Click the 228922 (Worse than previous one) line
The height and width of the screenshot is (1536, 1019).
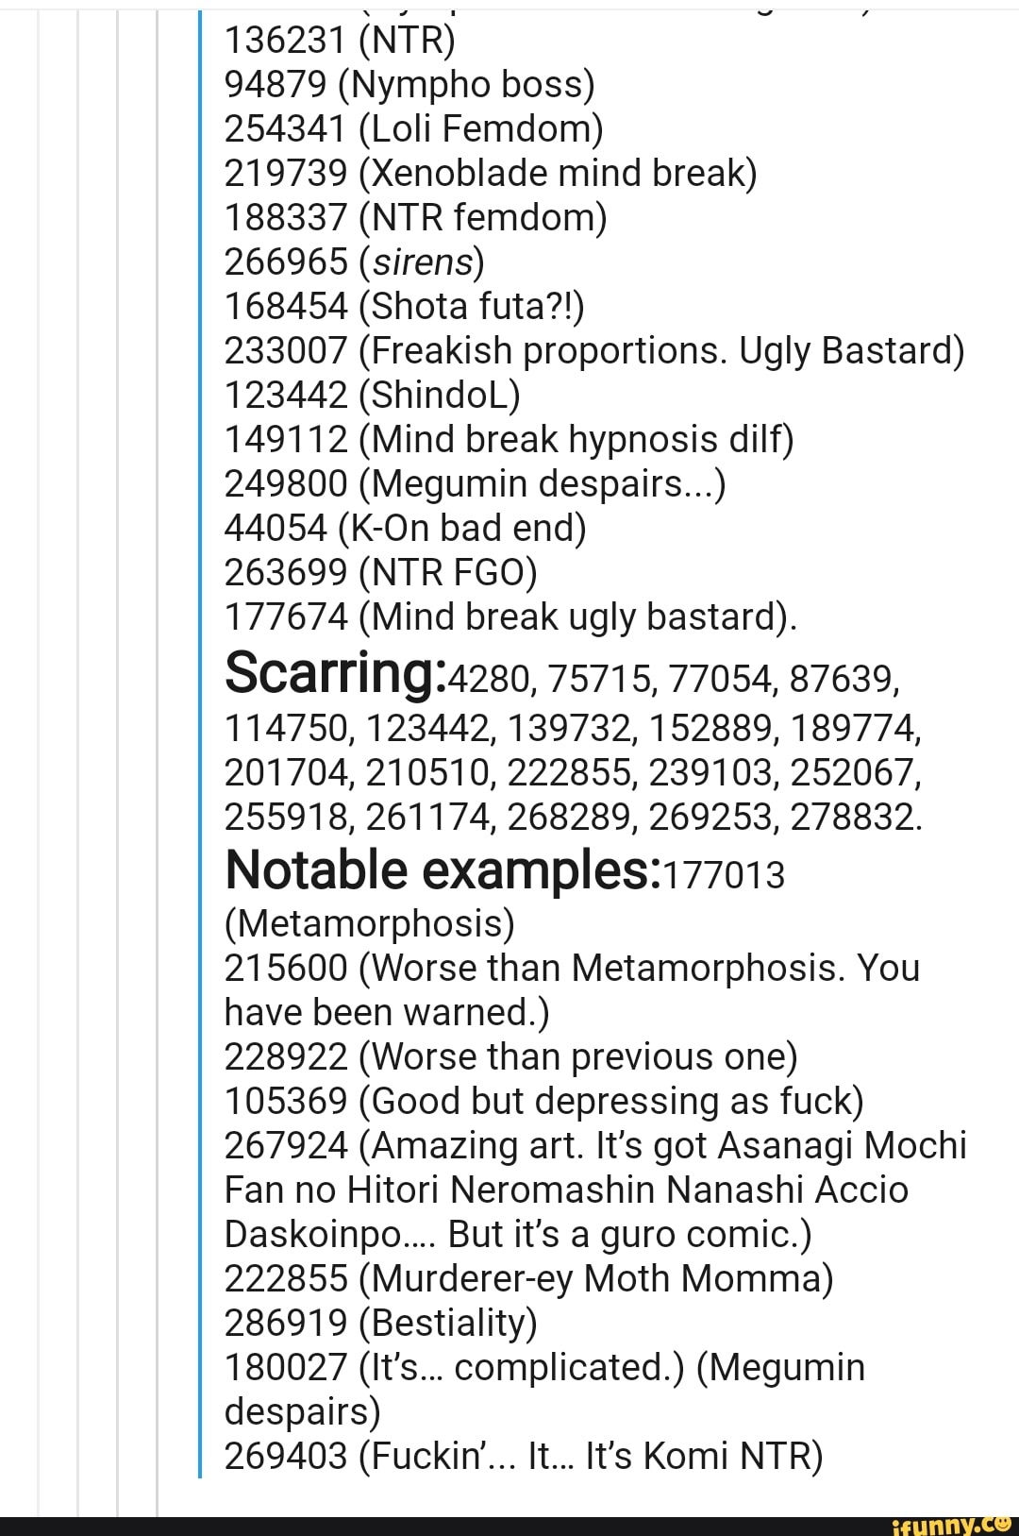(x=511, y=1056)
